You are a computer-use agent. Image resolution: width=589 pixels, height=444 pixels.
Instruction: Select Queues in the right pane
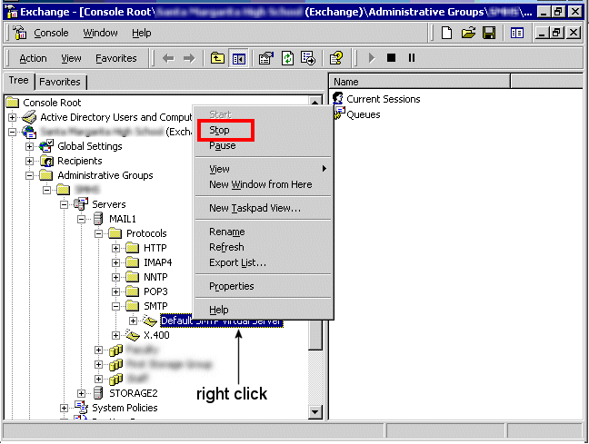coord(363,114)
